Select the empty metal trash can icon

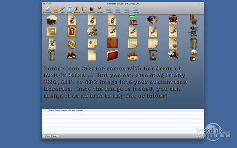pos(193,44)
